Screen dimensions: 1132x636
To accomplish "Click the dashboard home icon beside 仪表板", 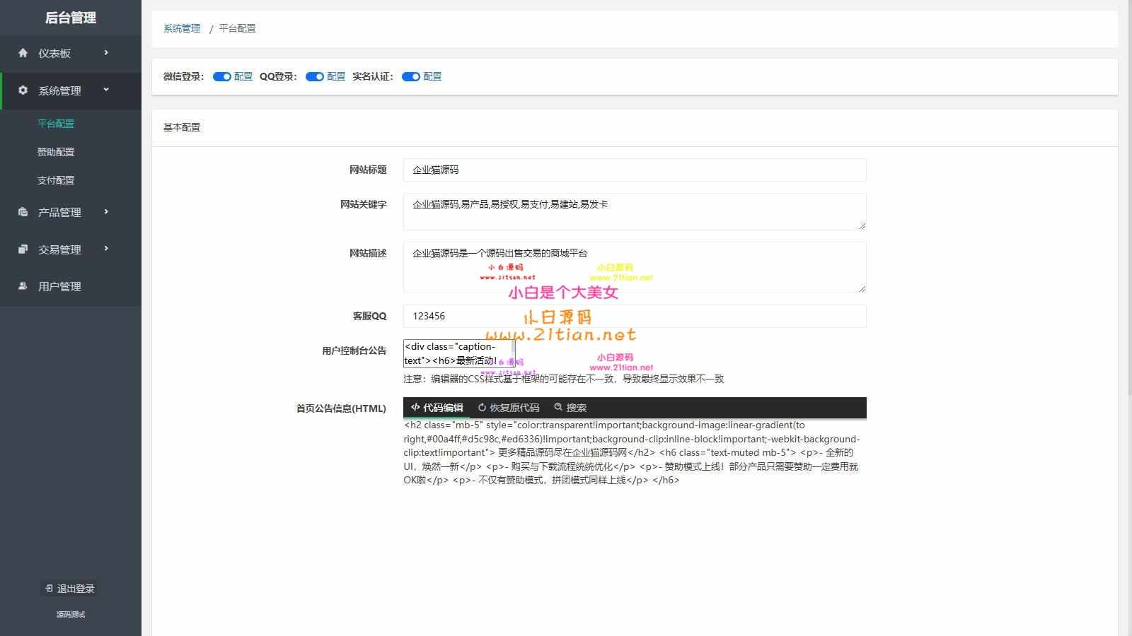I will point(22,53).
